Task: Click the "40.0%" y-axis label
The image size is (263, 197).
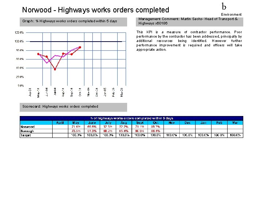Action: (20, 68)
